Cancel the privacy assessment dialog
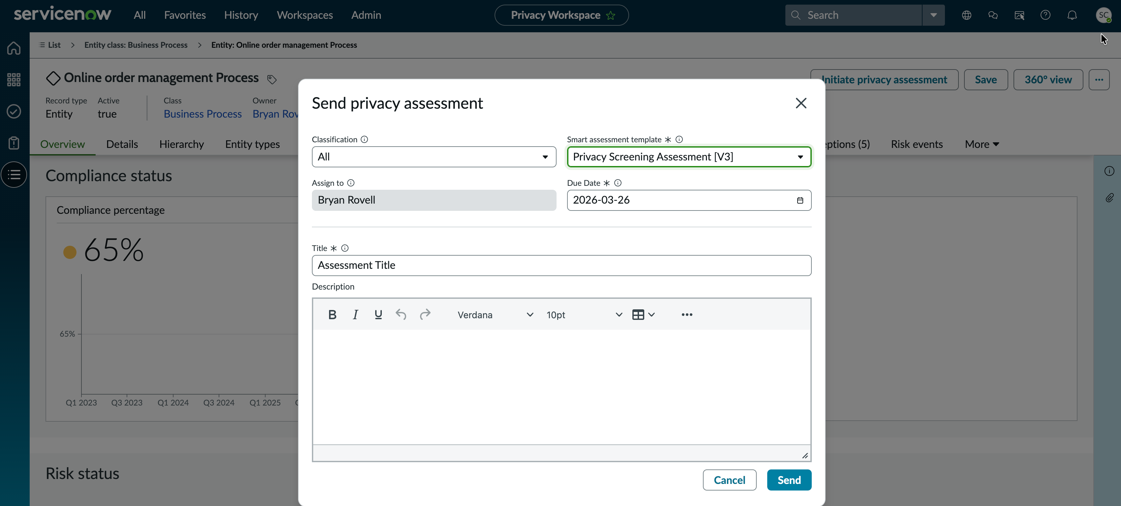Viewport: 1121px width, 506px height. pos(729,480)
